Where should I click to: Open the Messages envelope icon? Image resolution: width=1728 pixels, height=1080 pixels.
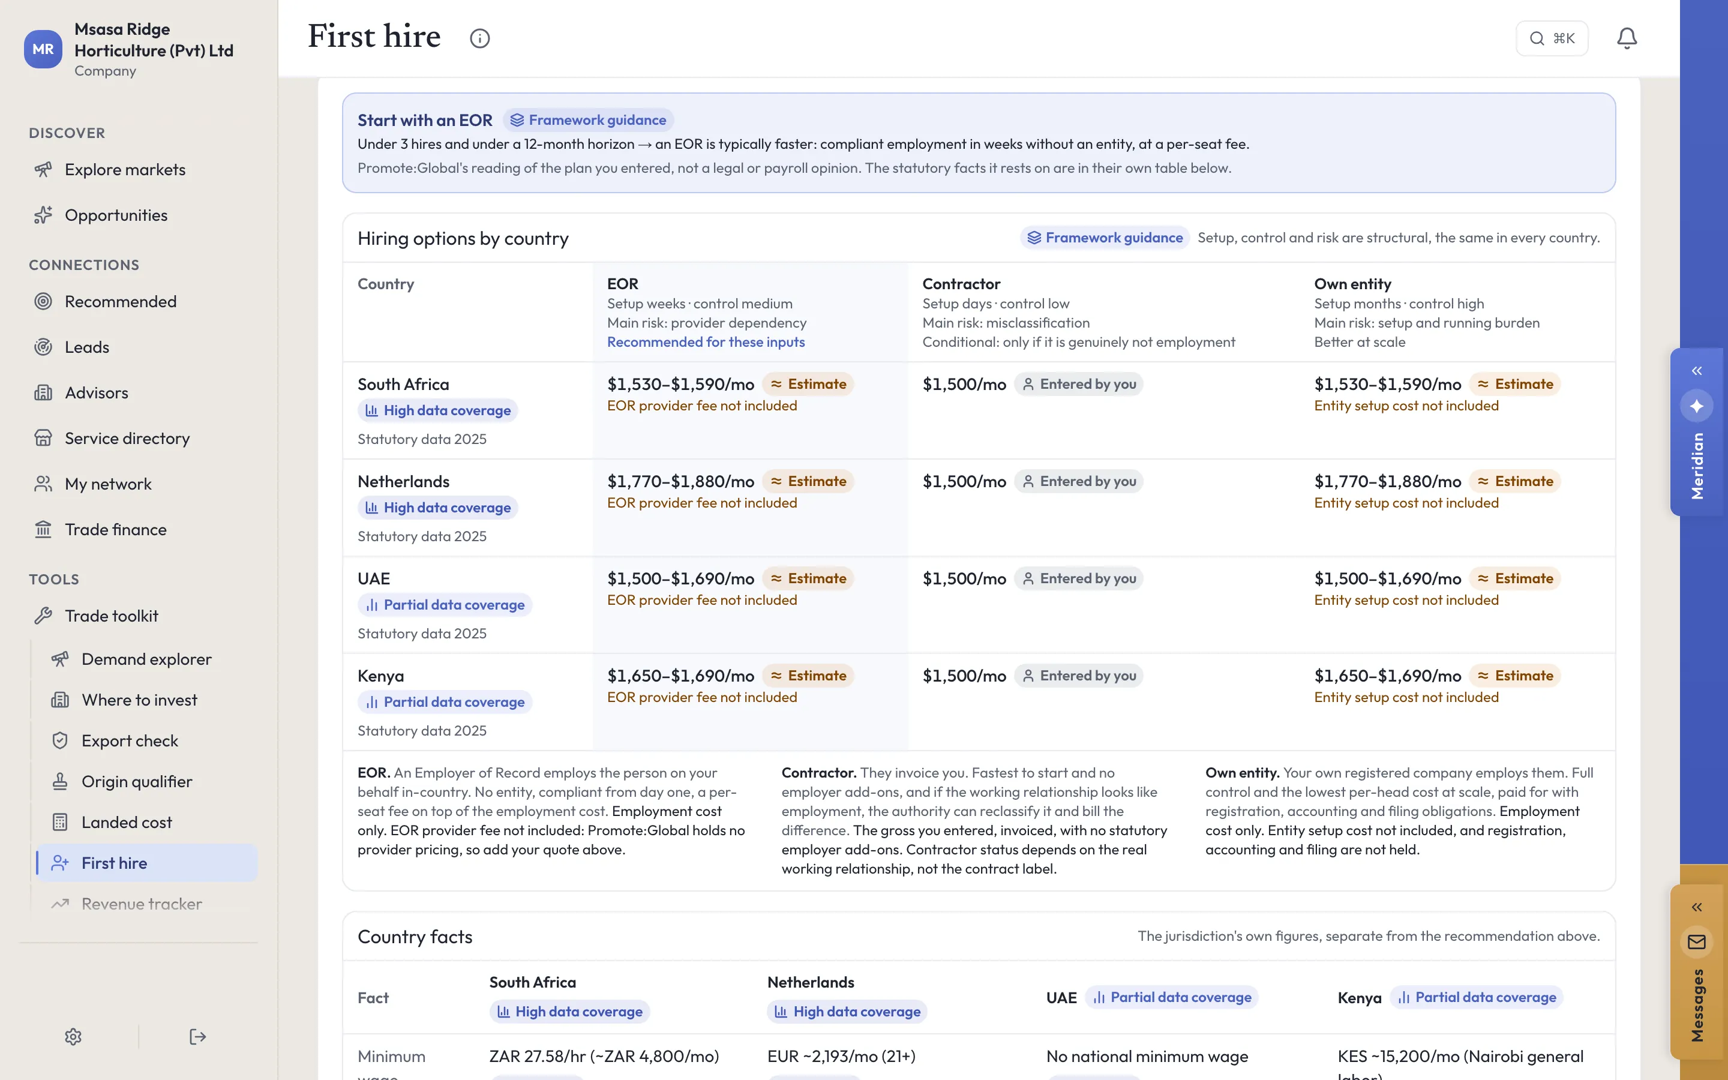1697,942
